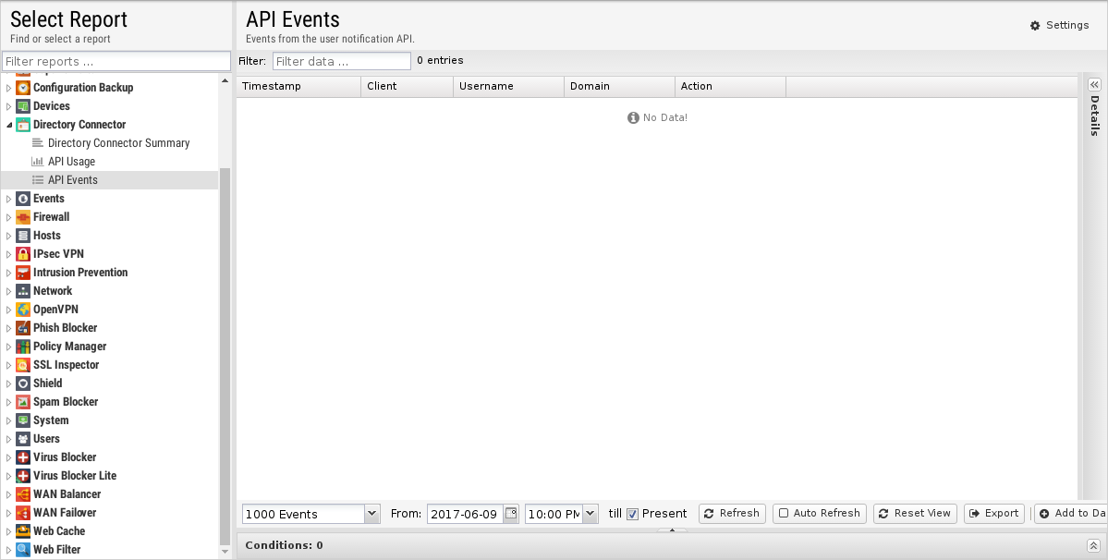Click the Network category icon

tap(23, 291)
